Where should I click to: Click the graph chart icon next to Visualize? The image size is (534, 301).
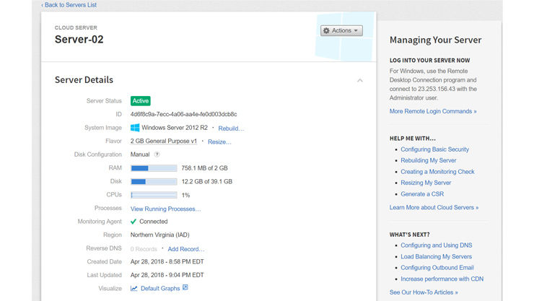(133, 289)
